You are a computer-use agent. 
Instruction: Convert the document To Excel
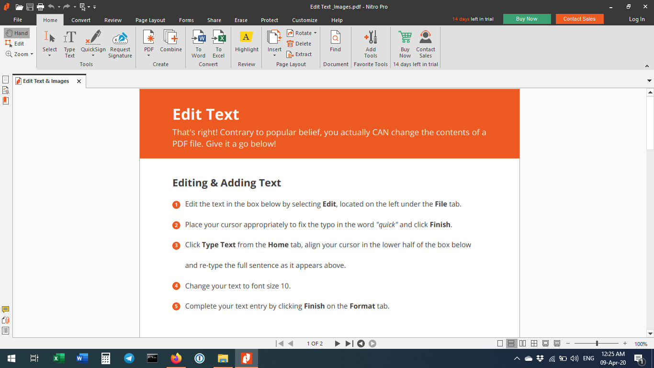pyautogui.click(x=218, y=43)
